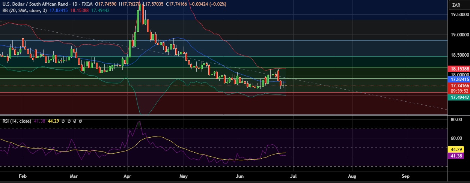This screenshot has height=183, width=470.
Task: Click the blue 17.82415 price axis label
Action: click(459, 79)
